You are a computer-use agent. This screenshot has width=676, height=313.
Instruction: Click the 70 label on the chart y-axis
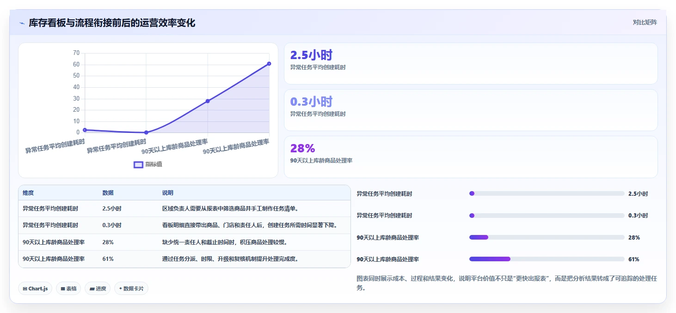(x=76, y=53)
